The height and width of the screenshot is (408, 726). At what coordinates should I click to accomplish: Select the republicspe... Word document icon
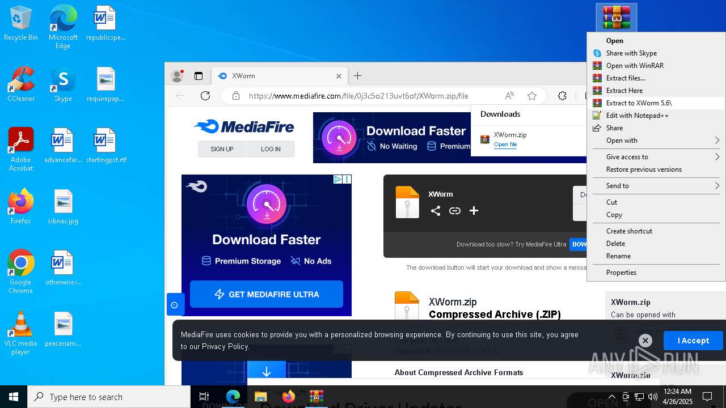tap(105, 24)
